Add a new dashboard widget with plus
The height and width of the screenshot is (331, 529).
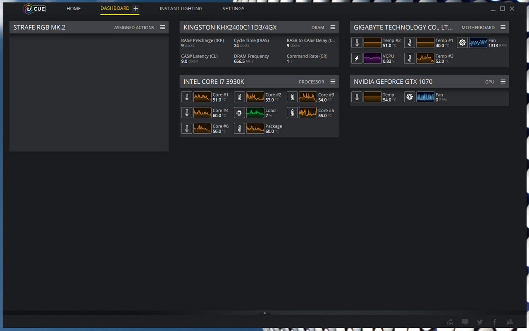[136, 9]
